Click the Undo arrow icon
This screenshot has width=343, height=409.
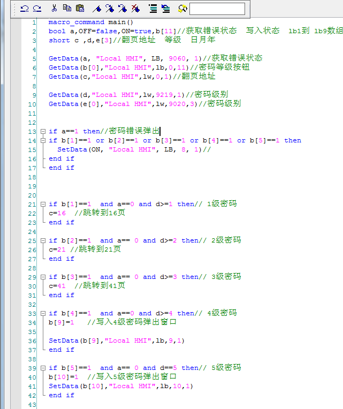pos(25,9)
